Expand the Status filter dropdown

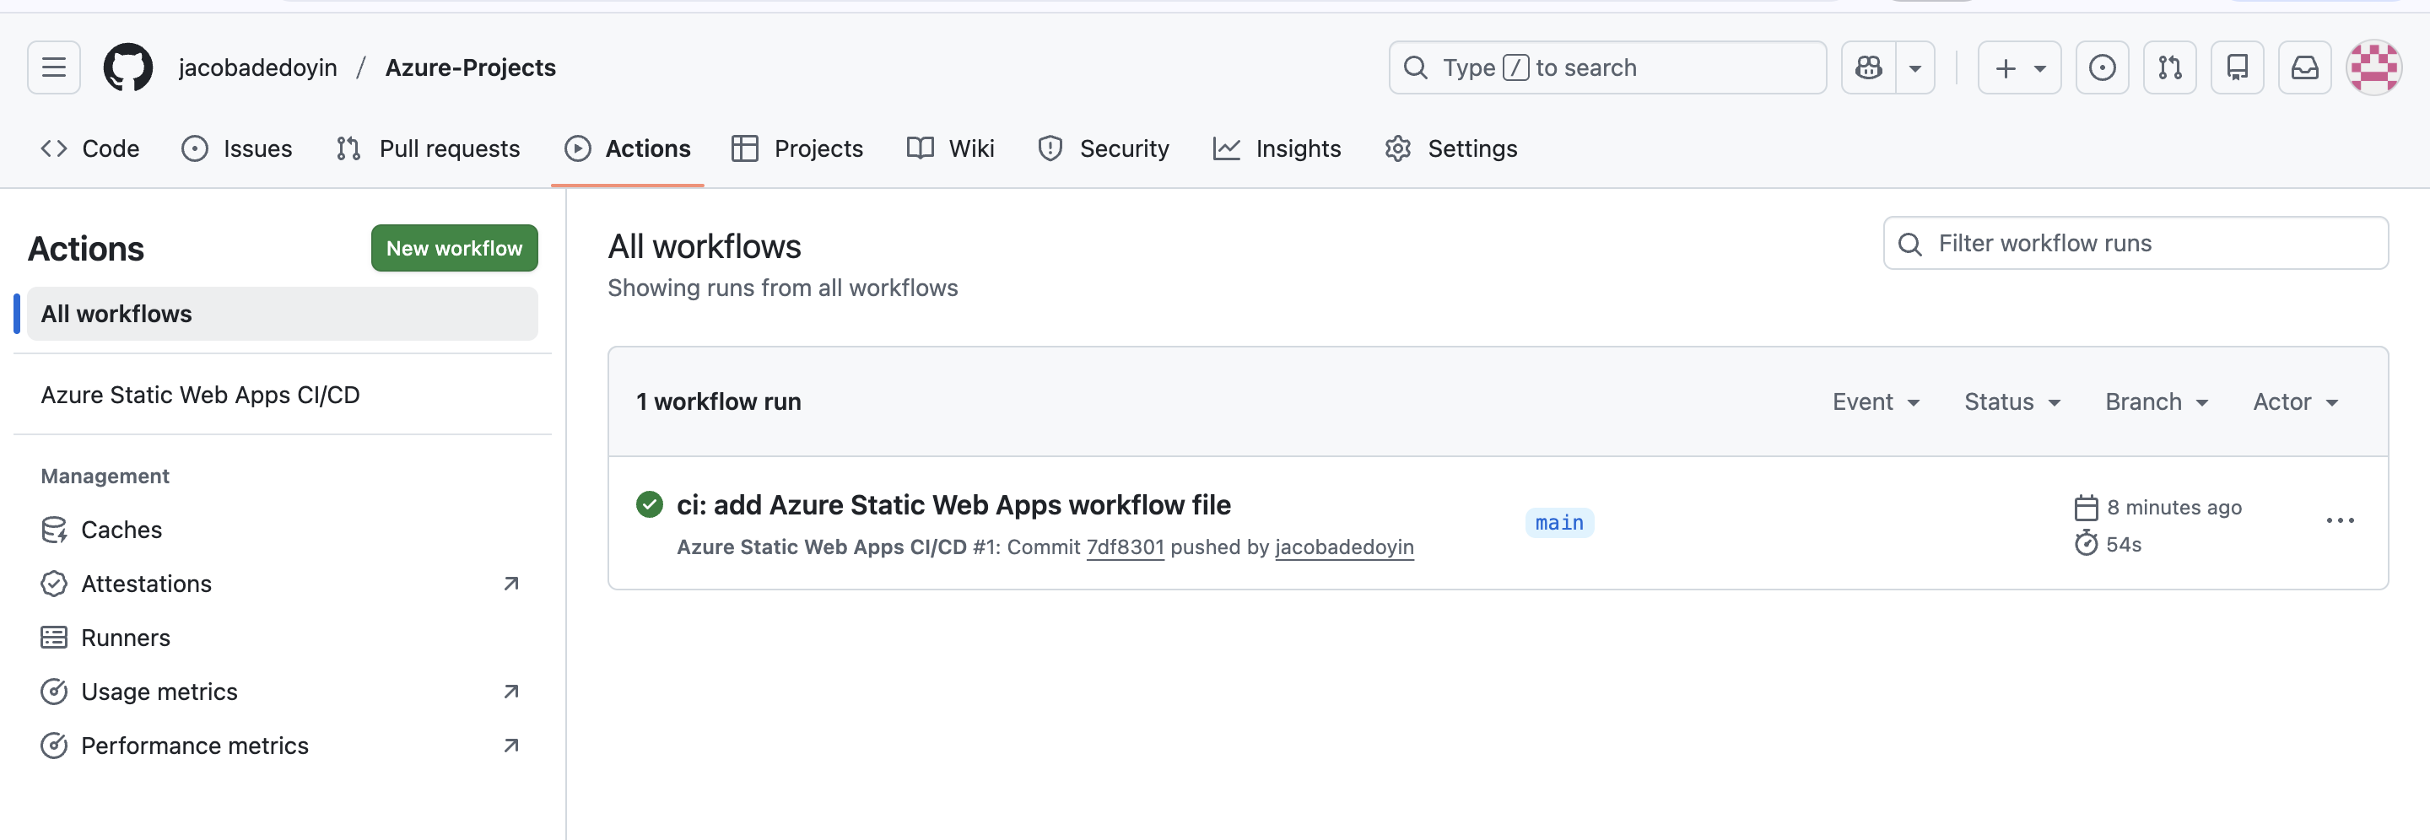pos(2012,401)
